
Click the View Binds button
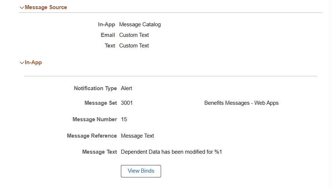[x=141, y=171]
